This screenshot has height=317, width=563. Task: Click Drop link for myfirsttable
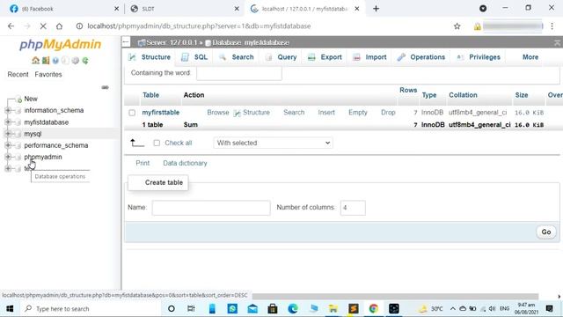(388, 113)
